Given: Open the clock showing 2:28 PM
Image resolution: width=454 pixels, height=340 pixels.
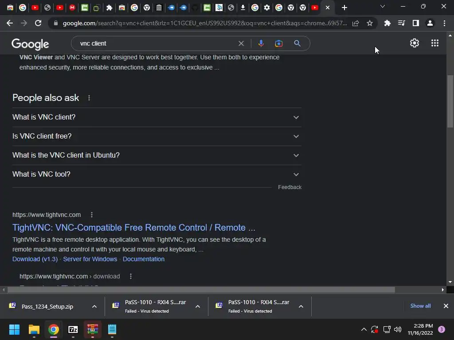Looking at the screenshot, I should pyautogui.click(x=420, y=329).
